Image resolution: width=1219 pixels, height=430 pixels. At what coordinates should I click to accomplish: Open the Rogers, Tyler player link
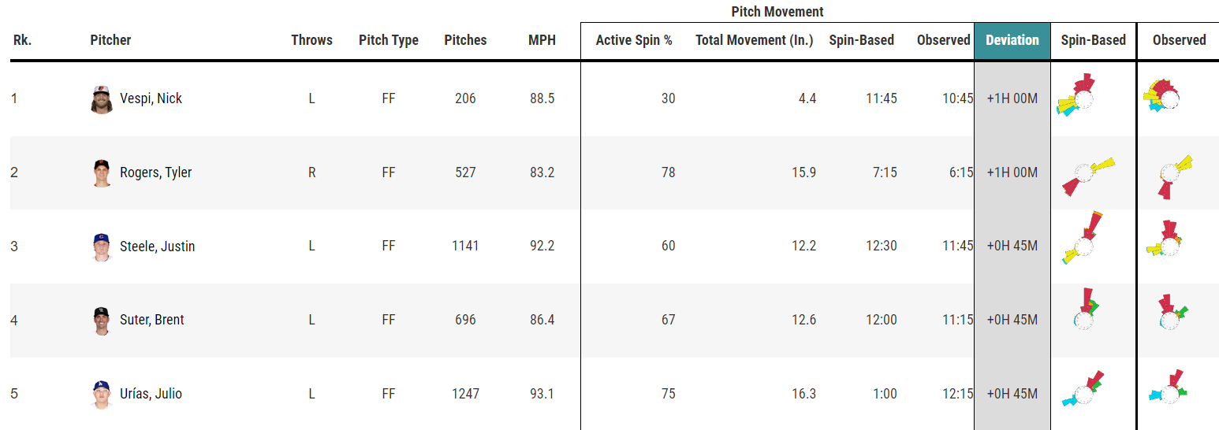coord(155,172)
